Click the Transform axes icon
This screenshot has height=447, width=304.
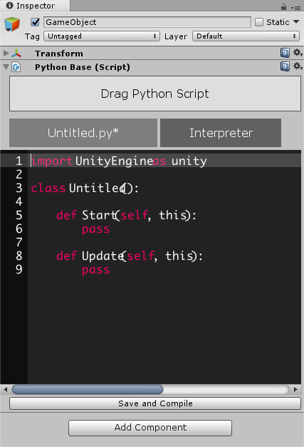pyautogui.click(x=16, y=53)
